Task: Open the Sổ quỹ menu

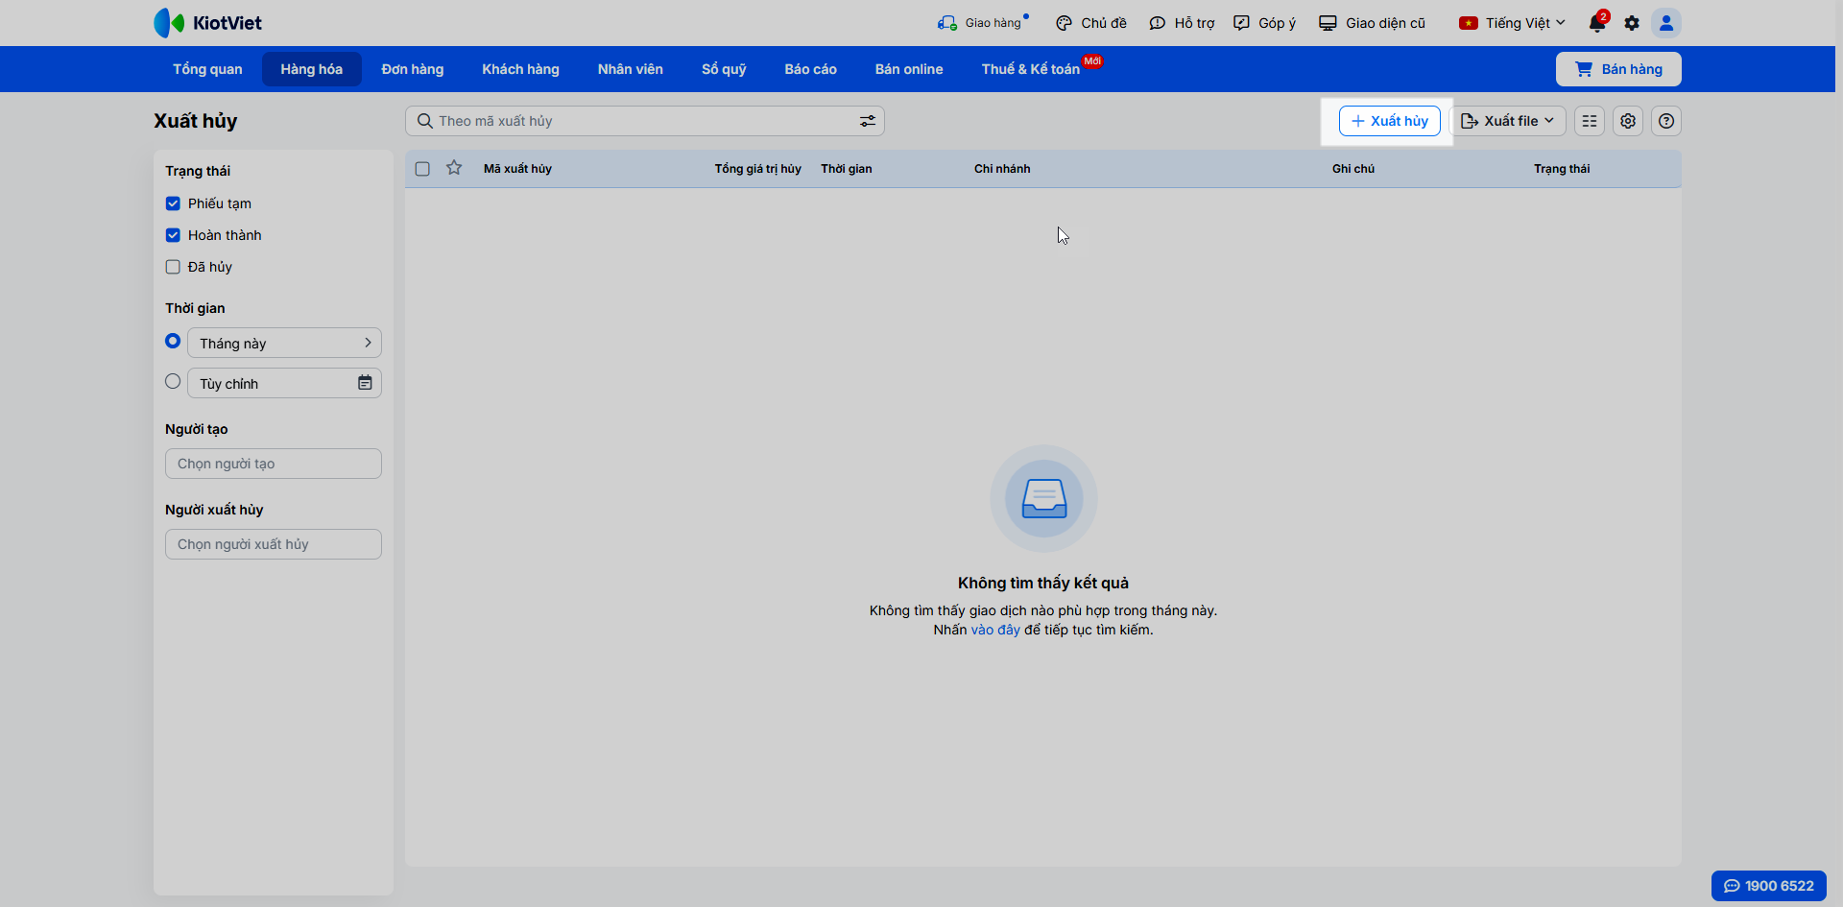Action: [724, 69]
